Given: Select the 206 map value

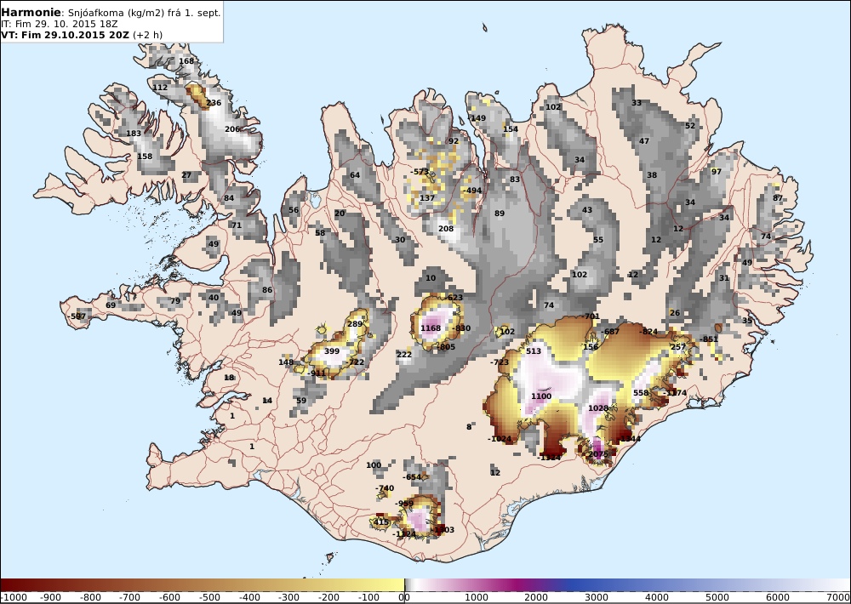Looking at the screenshot, I should tap(232, 128).
